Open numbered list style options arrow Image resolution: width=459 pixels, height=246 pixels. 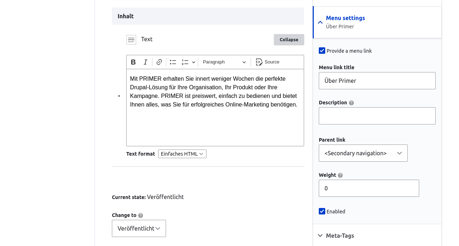(x=194, y=62)
